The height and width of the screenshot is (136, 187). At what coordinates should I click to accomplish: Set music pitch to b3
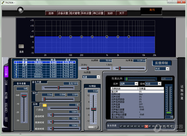click(135, 126)
